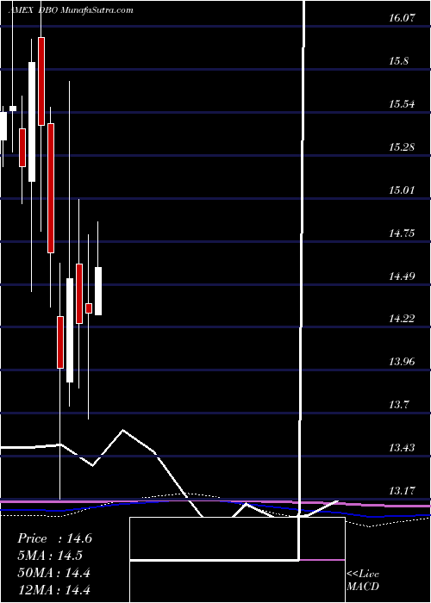Click the AMEX DBO chart title text
This screenshot has width=431, height=603.
[71, 10]
